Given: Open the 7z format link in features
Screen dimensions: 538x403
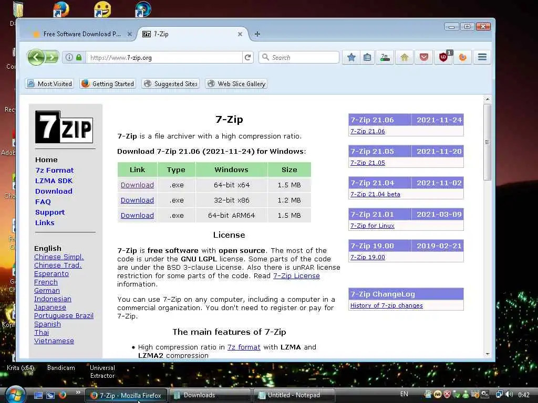Looking at the screenshot, I should pyautogui.click(x=244, y=347).
